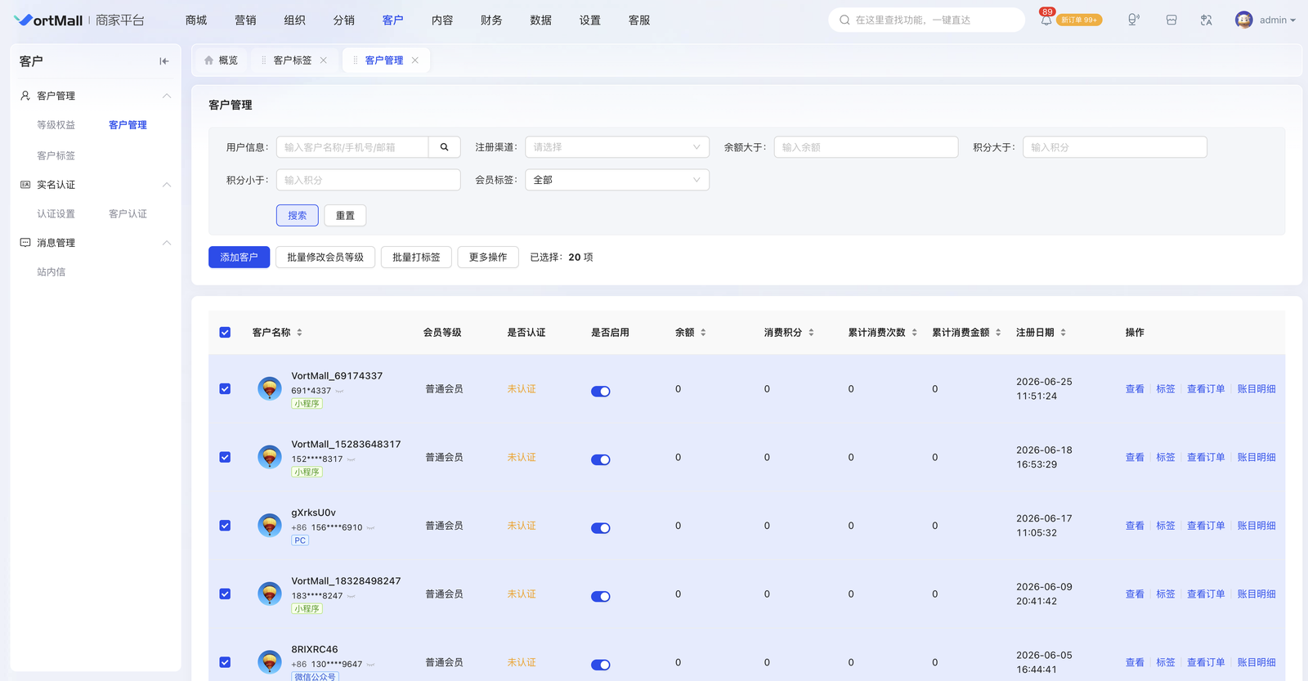Screen dimensions: 1308x681
Task: Click the user info search magnifier icon
Action: point(445,147)
